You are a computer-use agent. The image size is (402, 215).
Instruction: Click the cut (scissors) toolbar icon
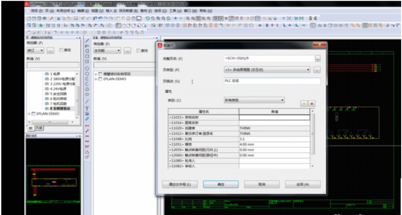(x=58, y=19)
